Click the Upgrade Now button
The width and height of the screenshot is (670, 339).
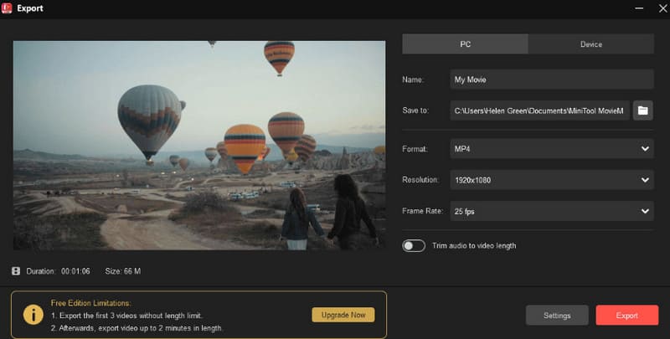(343, 315)
